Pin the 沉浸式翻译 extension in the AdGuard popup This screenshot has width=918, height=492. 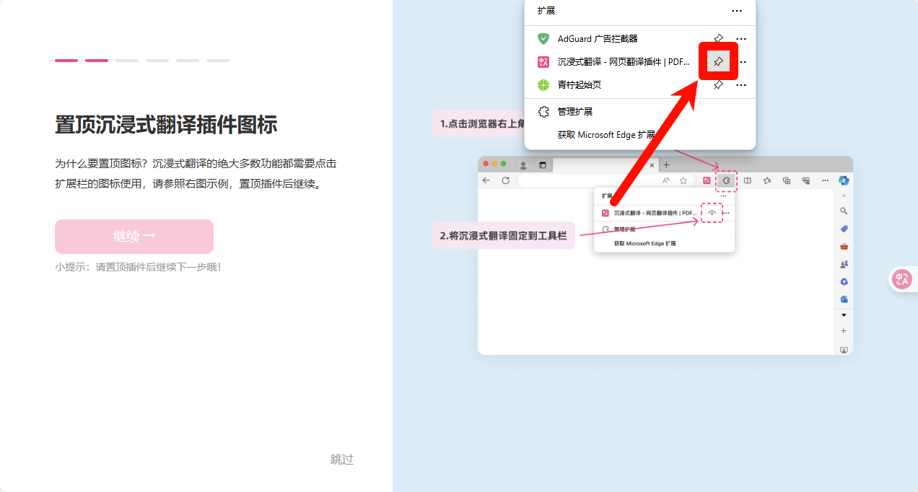tap(718, 62)
